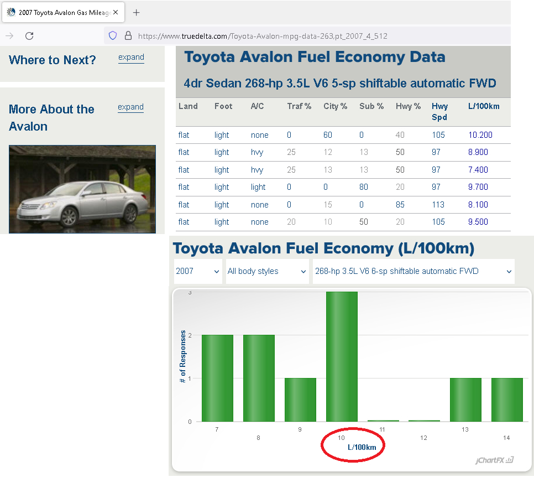Click the Traf % column header

299,106
